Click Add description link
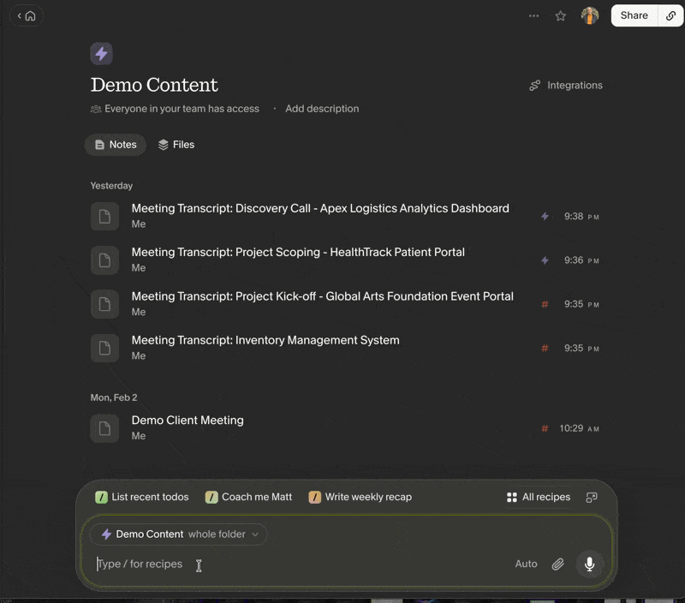The height and width of the screenshot is (603, 685). pyautogui.click(x=322, y=109)
